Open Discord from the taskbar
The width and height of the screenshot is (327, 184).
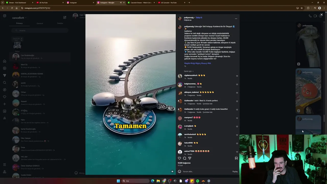186,181
